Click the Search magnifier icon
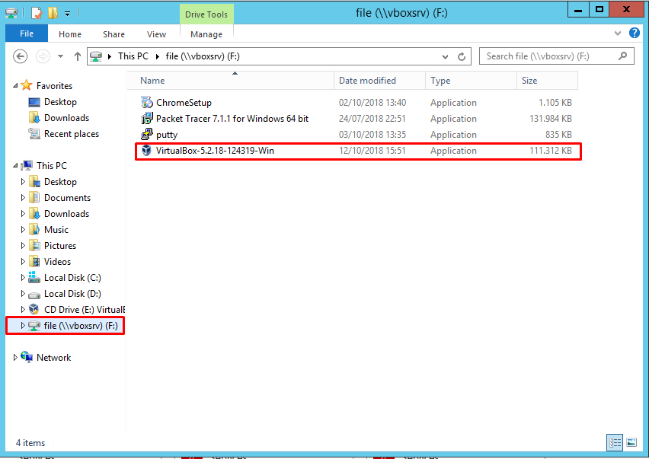The height and width of the screenshot is (459, 649). point(622,56)
